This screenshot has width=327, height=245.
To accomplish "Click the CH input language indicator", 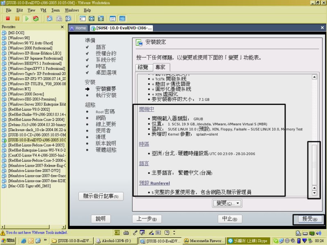I will (117, 232).
